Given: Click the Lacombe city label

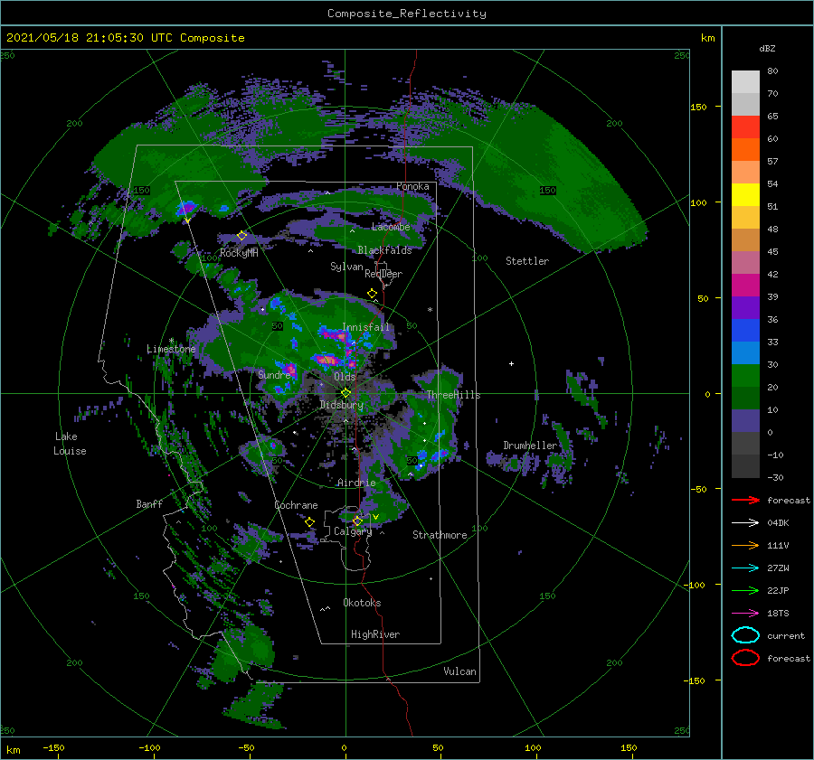Looking at the screenshot, I should [x=391, y=227].
